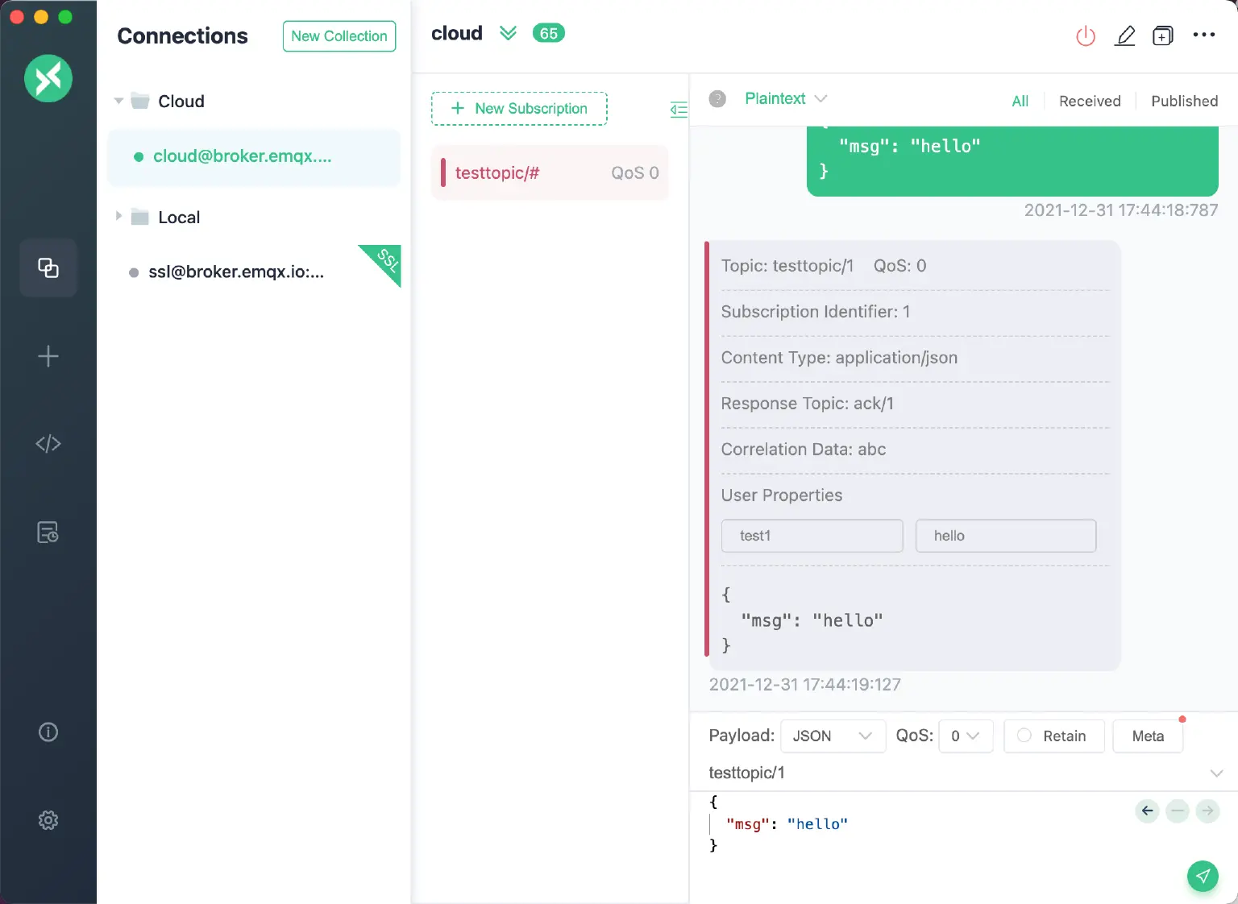Open the Scripts page in the sidebar
This screenshot has width=1238, height=904.
[x=48, y=443]
